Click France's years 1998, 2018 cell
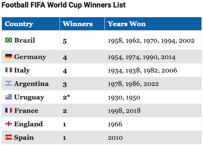203x145 pixels. point(153,111)
